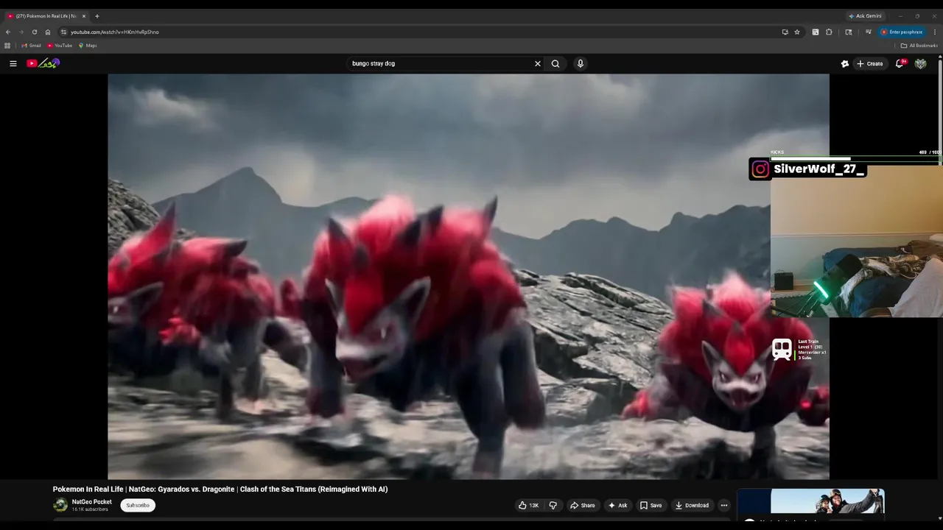
Task: Click the search tabs toolbar icon
Action: [849, 32]
